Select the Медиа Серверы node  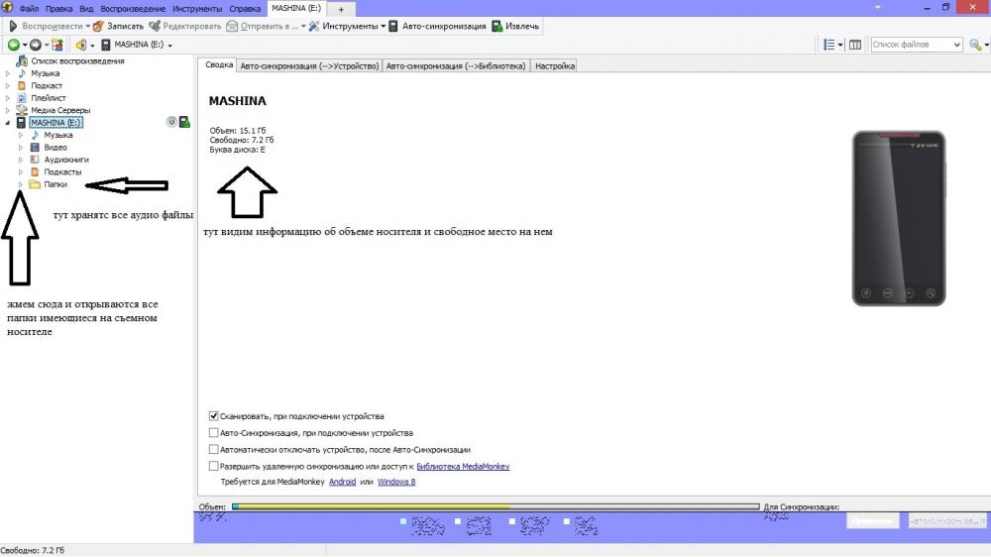(x=60, y=110)
